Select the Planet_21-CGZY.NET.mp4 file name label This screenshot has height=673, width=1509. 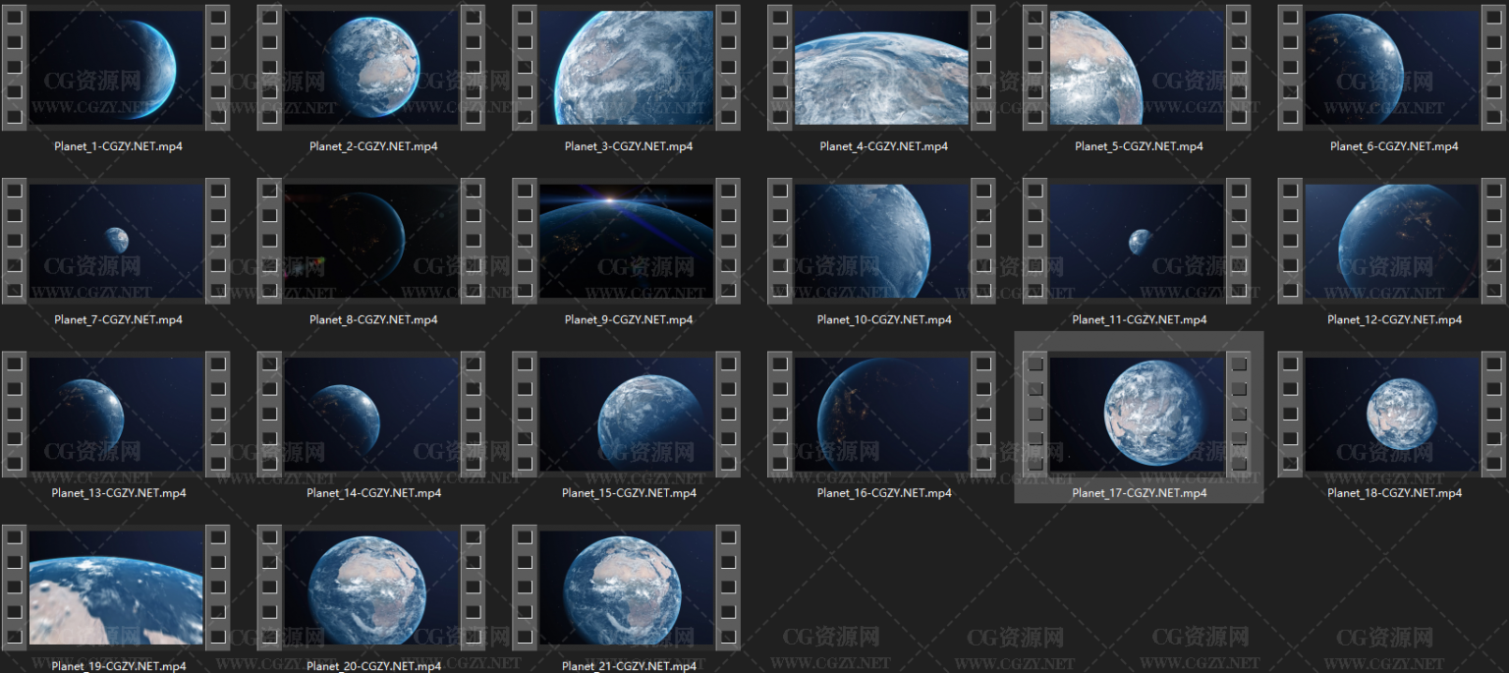click(x=629, y=666)
